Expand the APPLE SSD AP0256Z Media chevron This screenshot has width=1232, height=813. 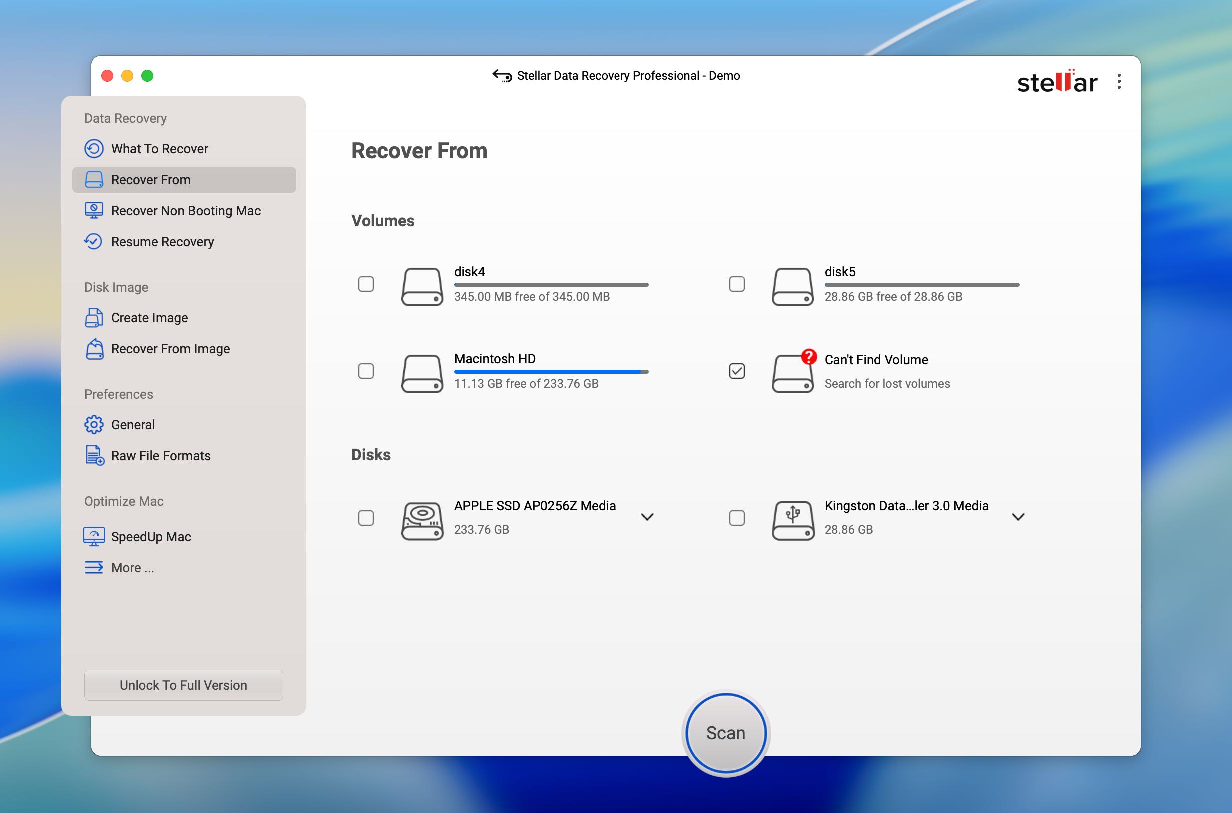tap(647, 517)
